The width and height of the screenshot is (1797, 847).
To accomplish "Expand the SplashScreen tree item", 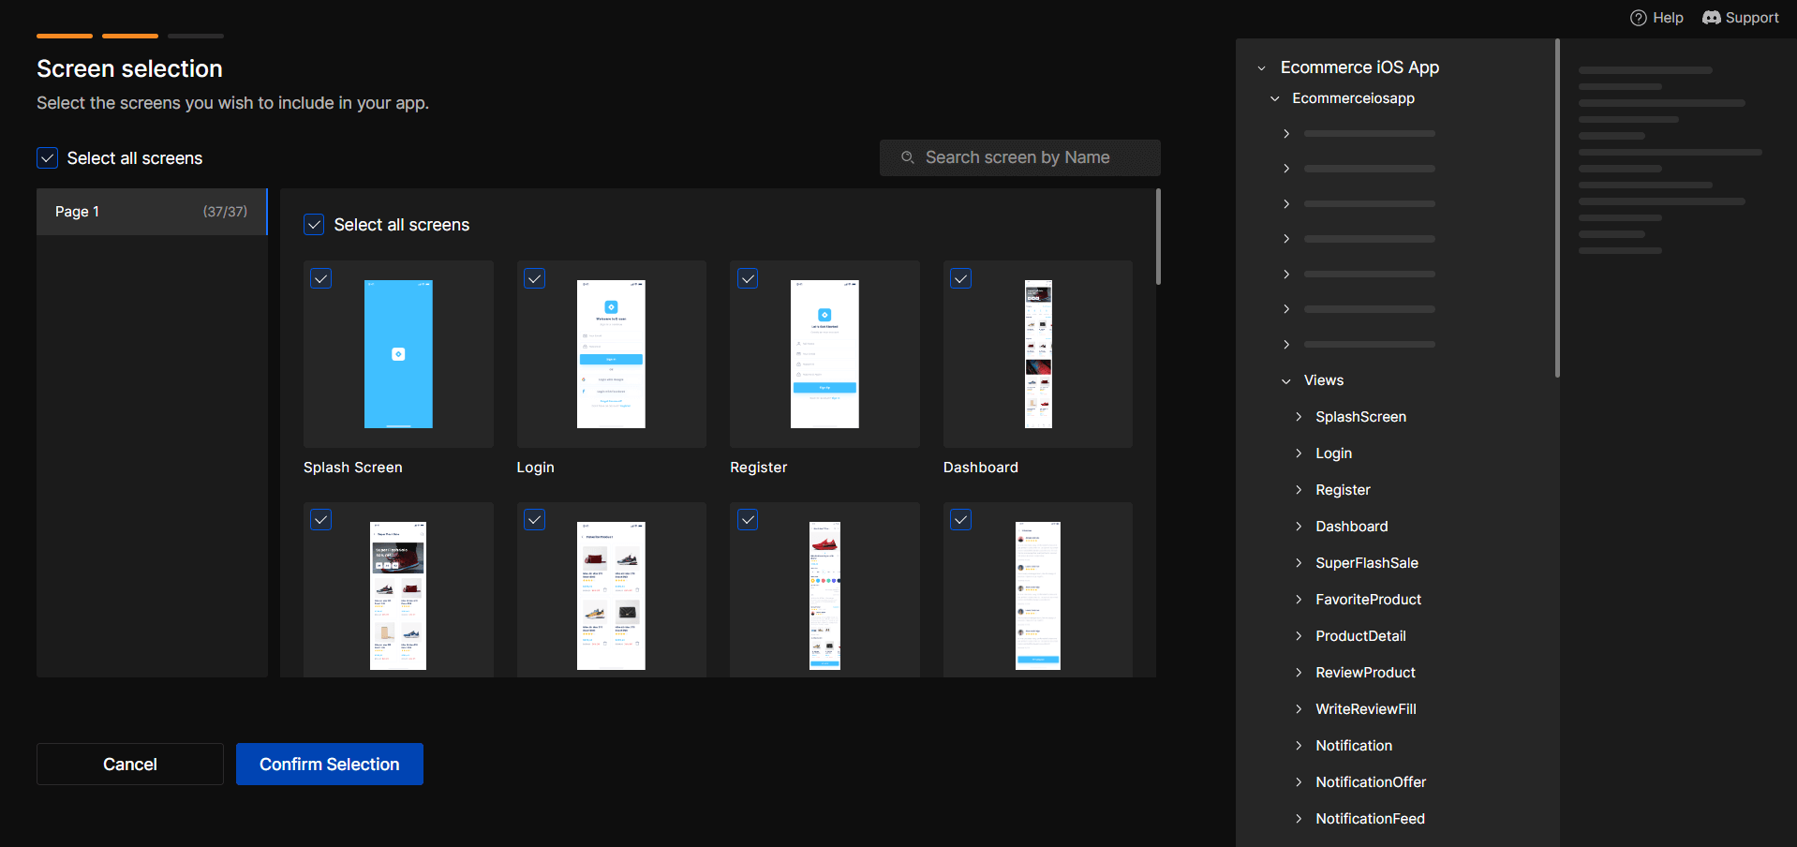I will [x=1299, y=417].
